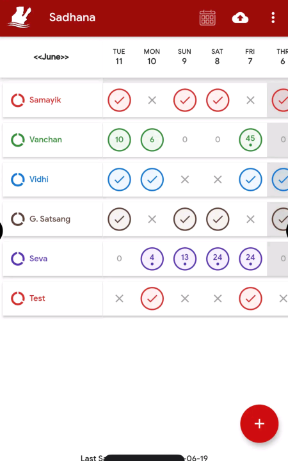This screenshot has width=288, height=461.
Task: Tap the purple Seva progress ring
Action: point(18,259)
